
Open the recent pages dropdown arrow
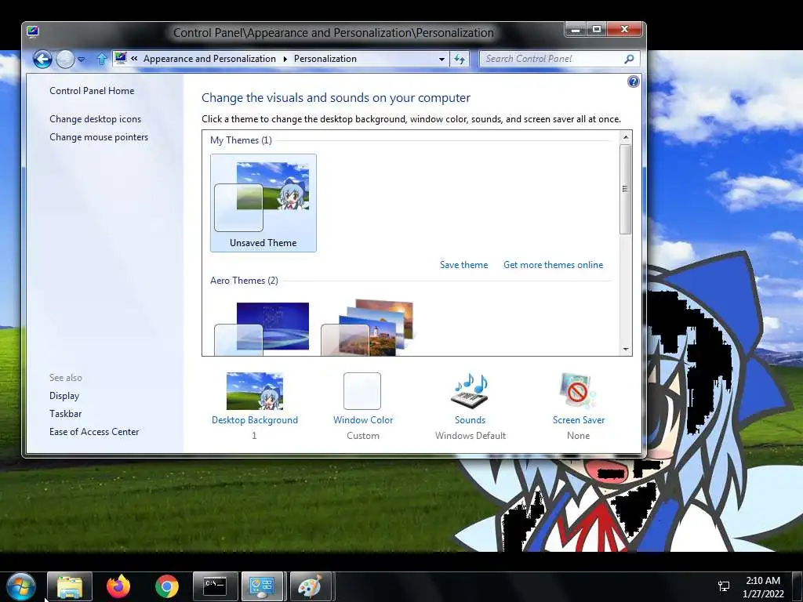(x=81, y=60)
